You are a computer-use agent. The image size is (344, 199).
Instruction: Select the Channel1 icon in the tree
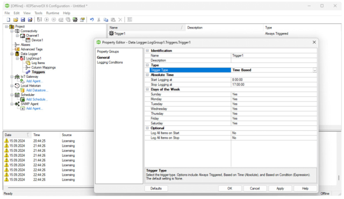[x=23, y=35]
